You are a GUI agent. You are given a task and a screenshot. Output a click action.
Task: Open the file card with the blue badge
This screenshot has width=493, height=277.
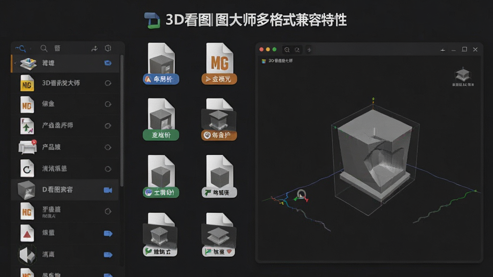161,64
